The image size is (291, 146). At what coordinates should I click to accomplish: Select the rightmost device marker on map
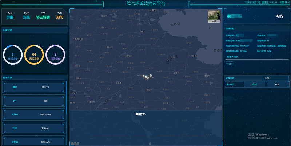click(x=151, y=76)
